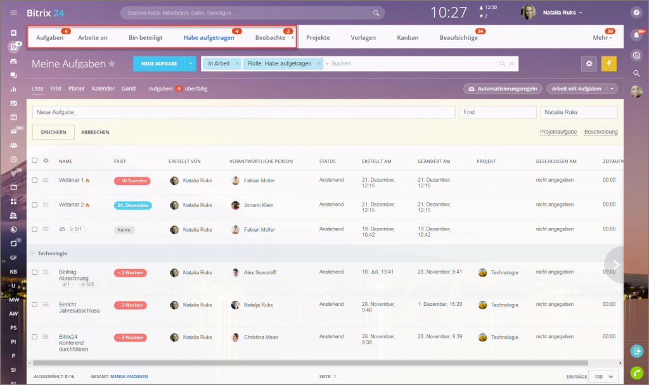The image size is (649, 385).
Task: Click the Projektaufgabe link
Action: tap(558, 132)
